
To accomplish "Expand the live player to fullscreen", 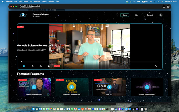I will pos(156,66).
